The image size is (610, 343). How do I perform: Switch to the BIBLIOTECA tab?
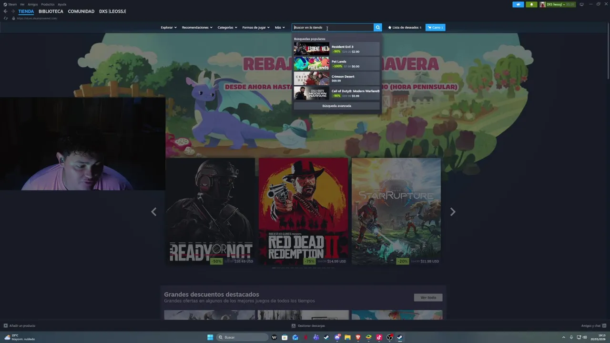pos(51,11)
